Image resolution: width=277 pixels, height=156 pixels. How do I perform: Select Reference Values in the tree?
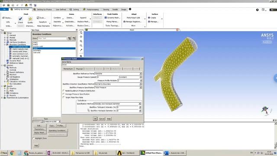[x=16, y=63]
